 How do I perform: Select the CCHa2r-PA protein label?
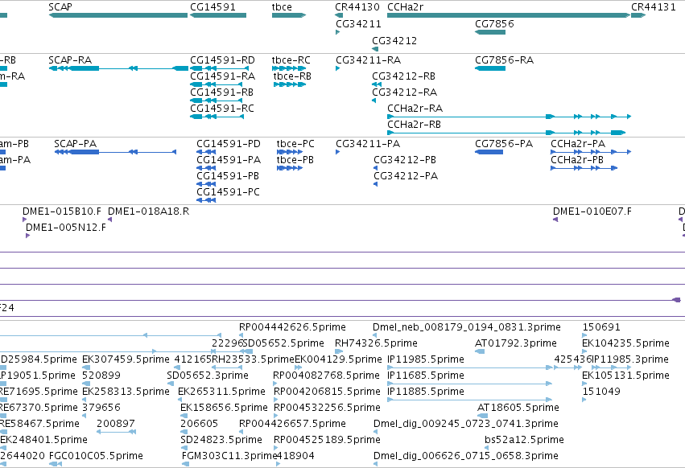click(x=578, y=144)
